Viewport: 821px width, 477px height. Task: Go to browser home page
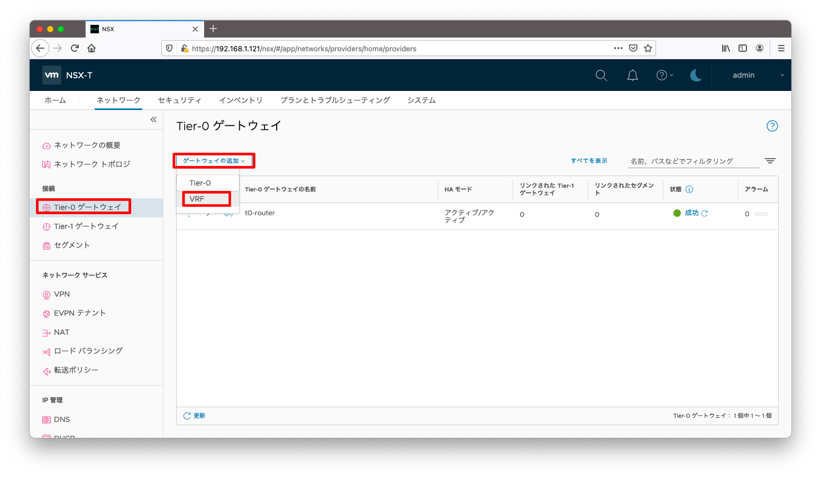92,48
